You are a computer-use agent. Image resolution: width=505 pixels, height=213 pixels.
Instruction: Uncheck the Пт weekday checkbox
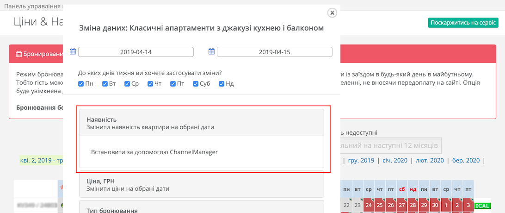click(x=173, y=84)
